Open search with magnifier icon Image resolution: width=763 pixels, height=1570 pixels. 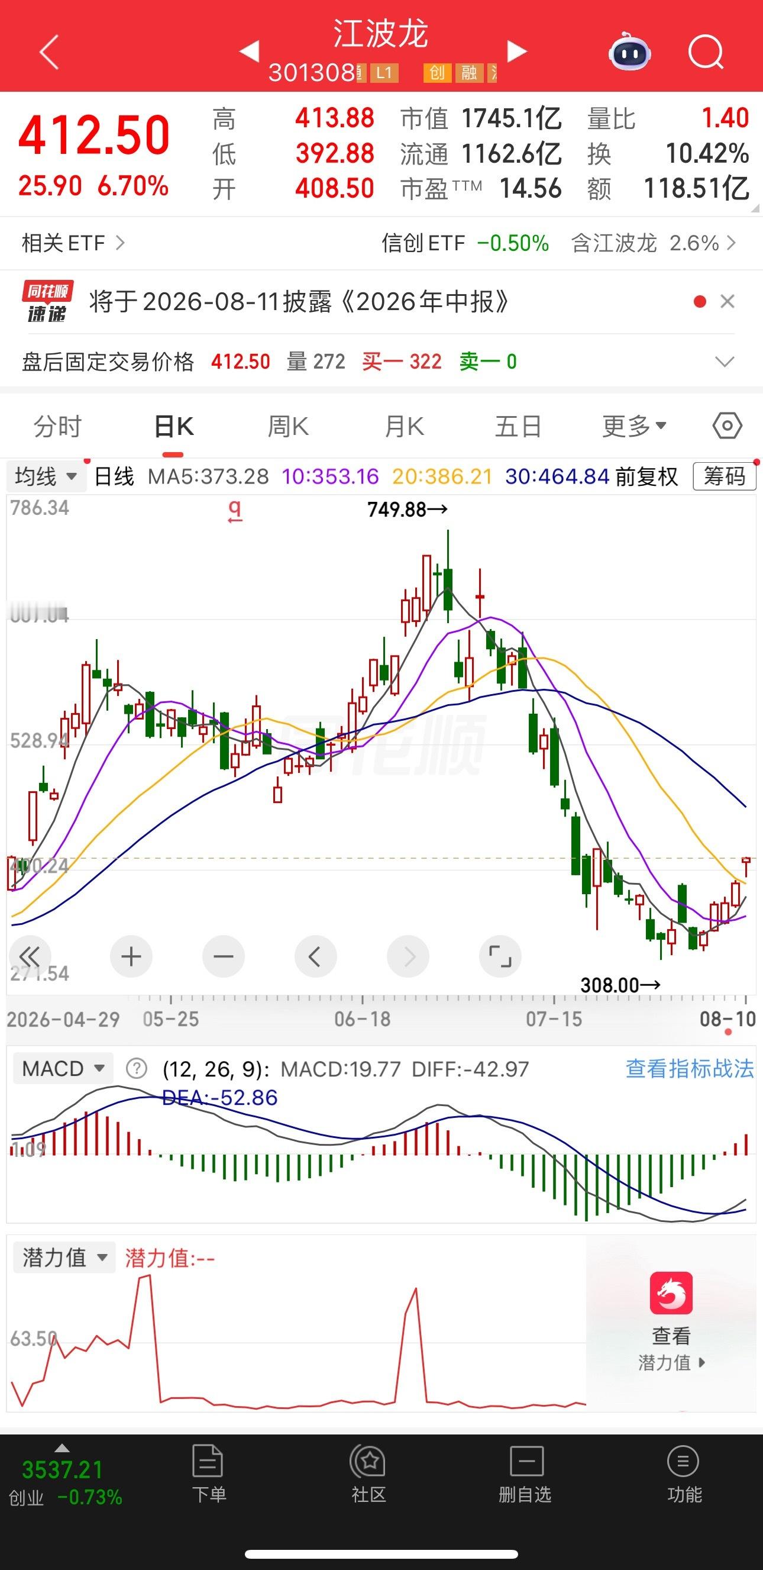click(706, 53)
